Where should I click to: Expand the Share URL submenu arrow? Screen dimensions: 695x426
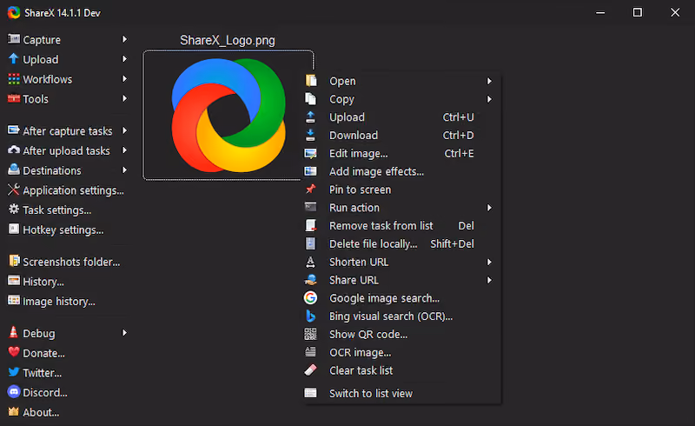(x=489, y=280)
